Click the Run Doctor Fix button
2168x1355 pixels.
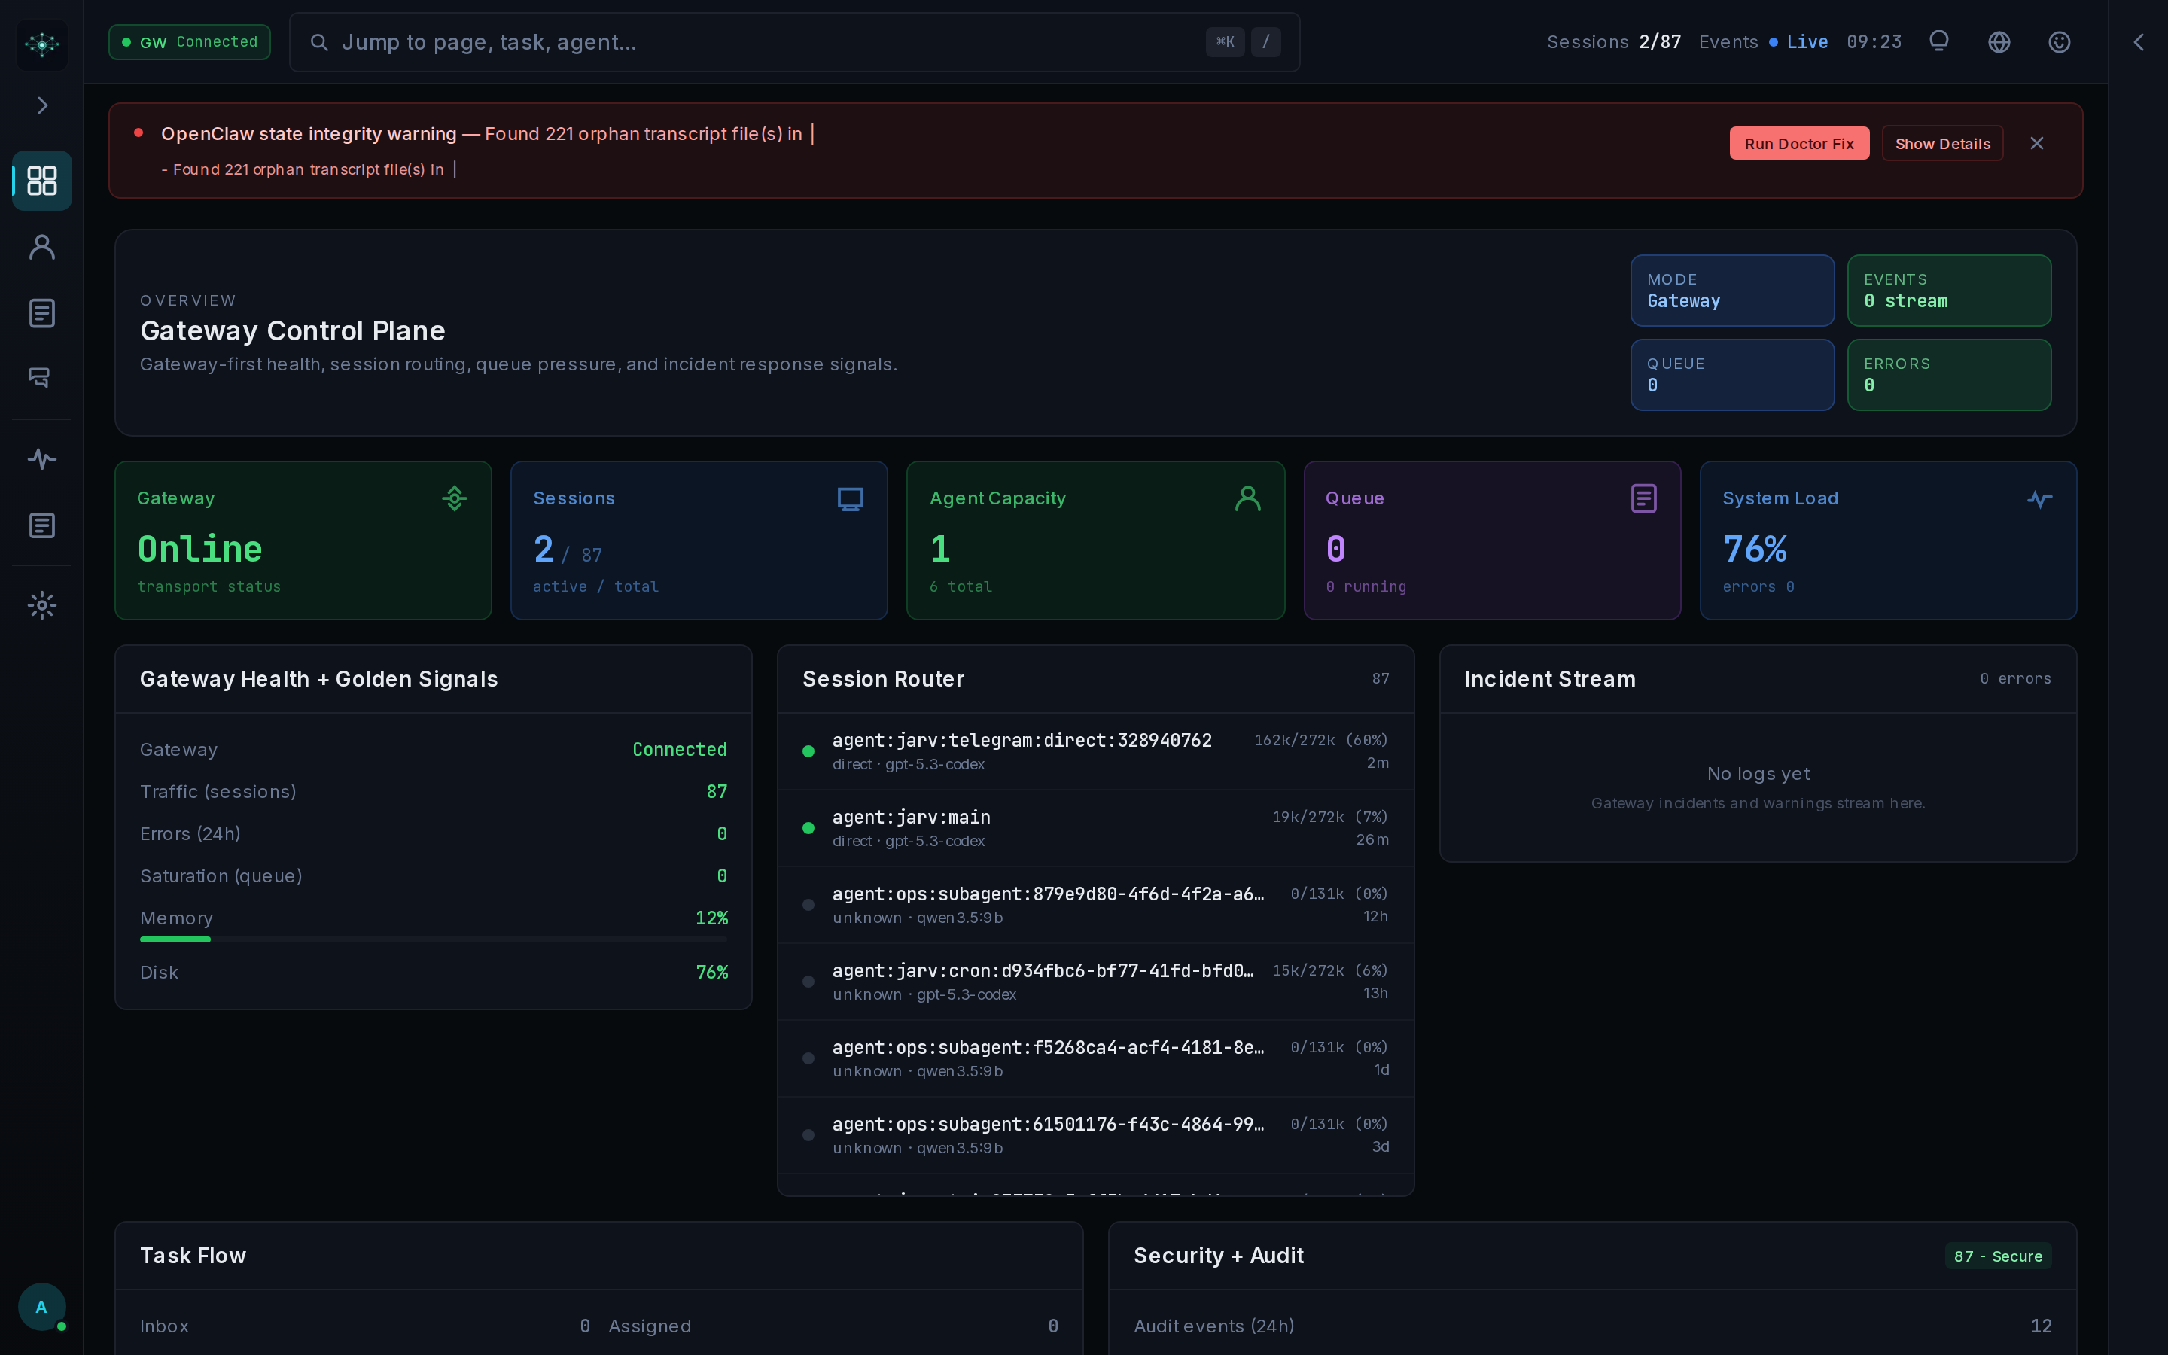coord(1799,142)
